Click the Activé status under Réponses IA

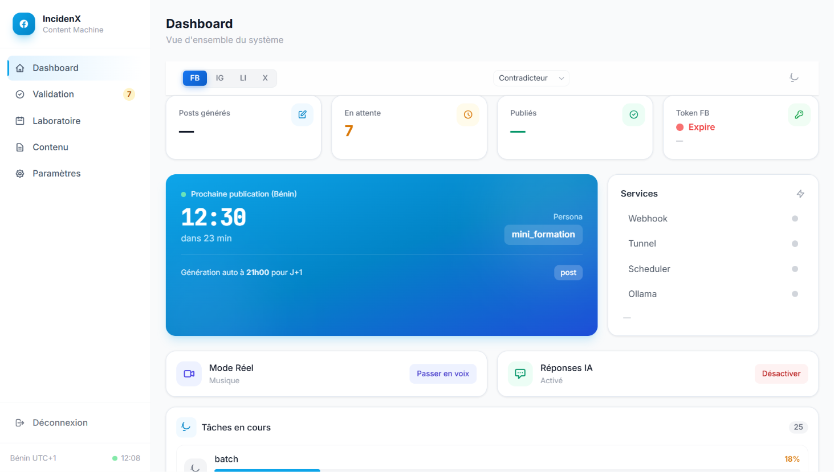(x=551, y=381)
